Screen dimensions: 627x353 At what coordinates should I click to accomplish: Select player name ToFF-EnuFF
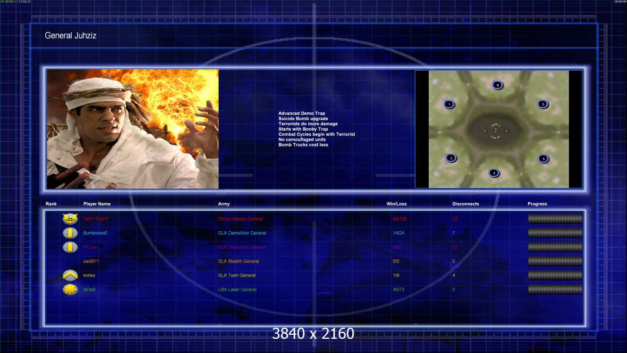tap(96, 219)
